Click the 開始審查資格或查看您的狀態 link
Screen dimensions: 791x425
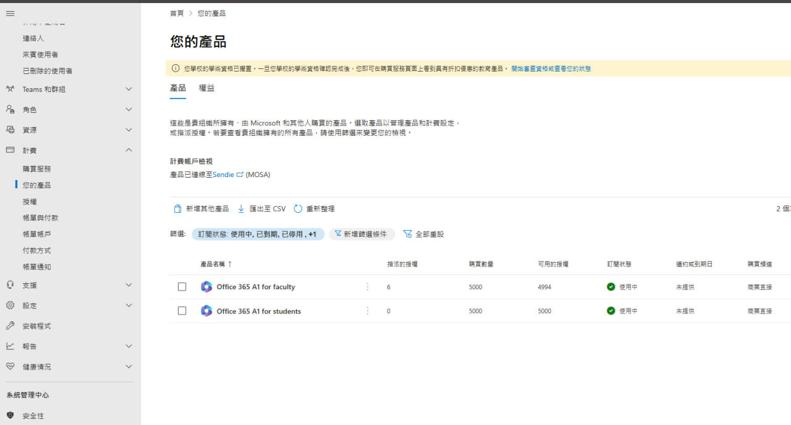pos(551,68)
